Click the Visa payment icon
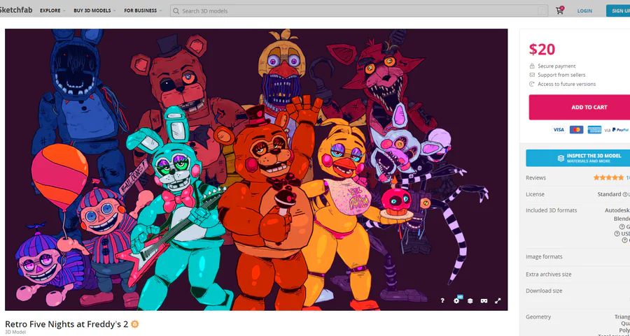Screen dimensions: 630x336 pos(559,129)
